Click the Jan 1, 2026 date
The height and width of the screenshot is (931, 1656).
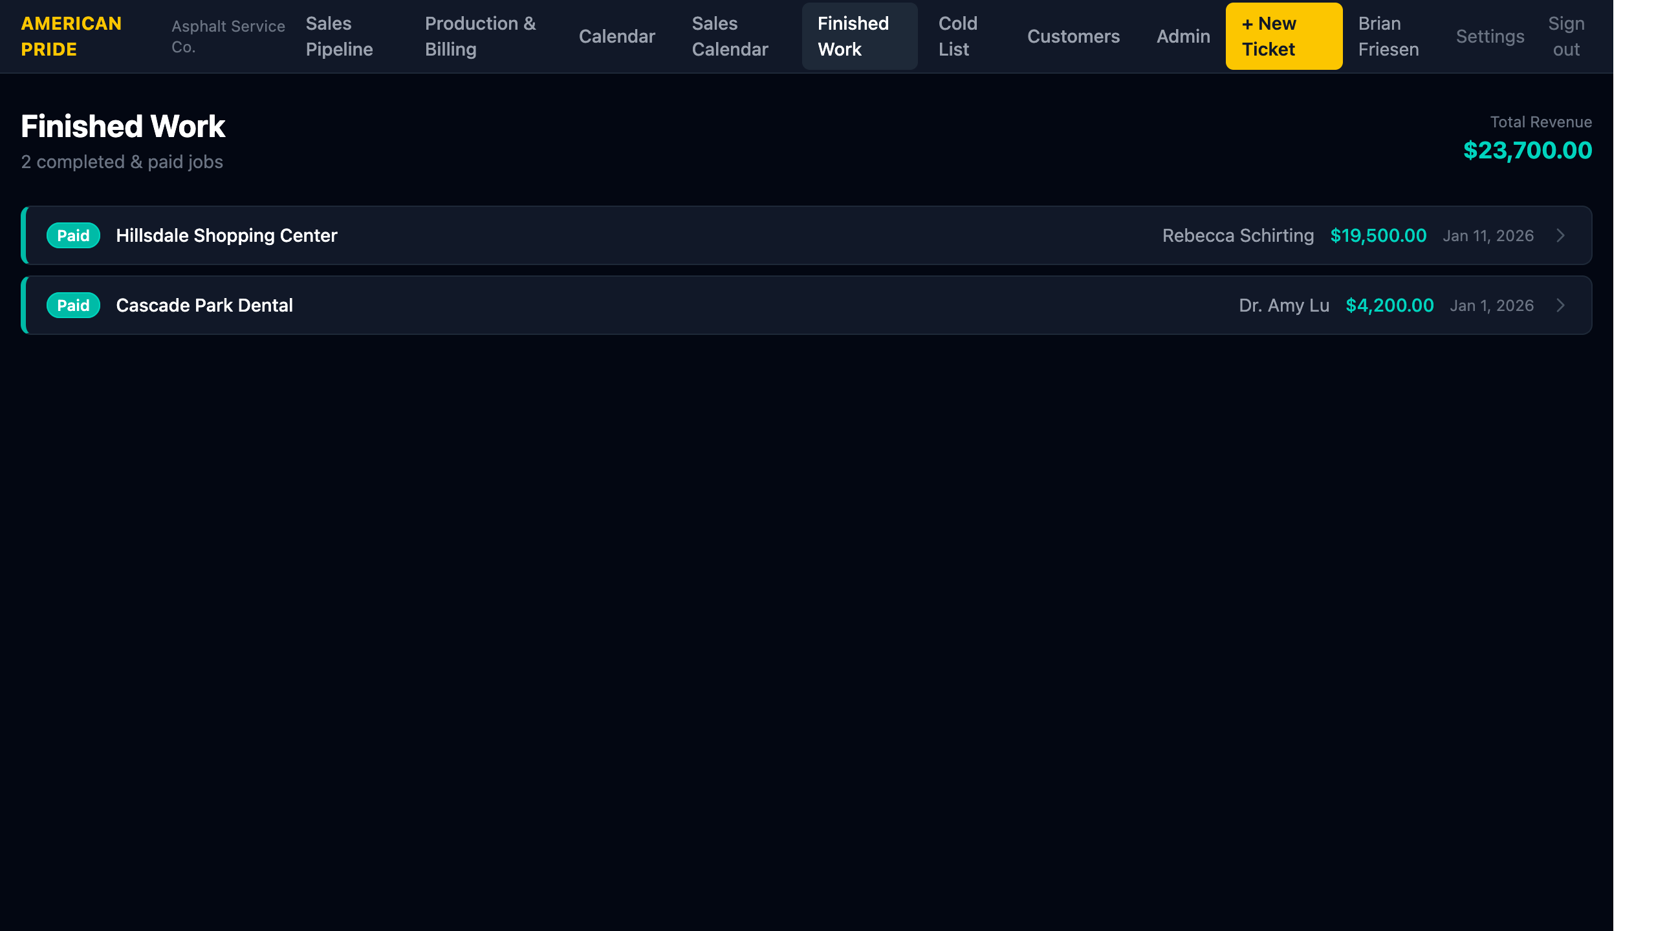[1492, 306]
